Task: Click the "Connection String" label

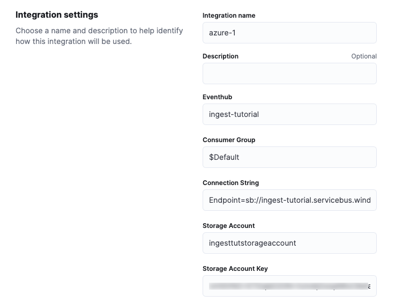Action: pos(230,183)
